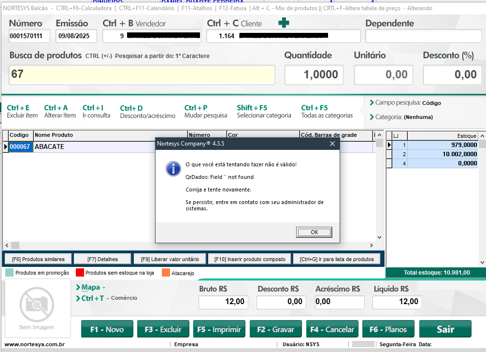Click F6 Produtos similares button

tap(38, 259)
